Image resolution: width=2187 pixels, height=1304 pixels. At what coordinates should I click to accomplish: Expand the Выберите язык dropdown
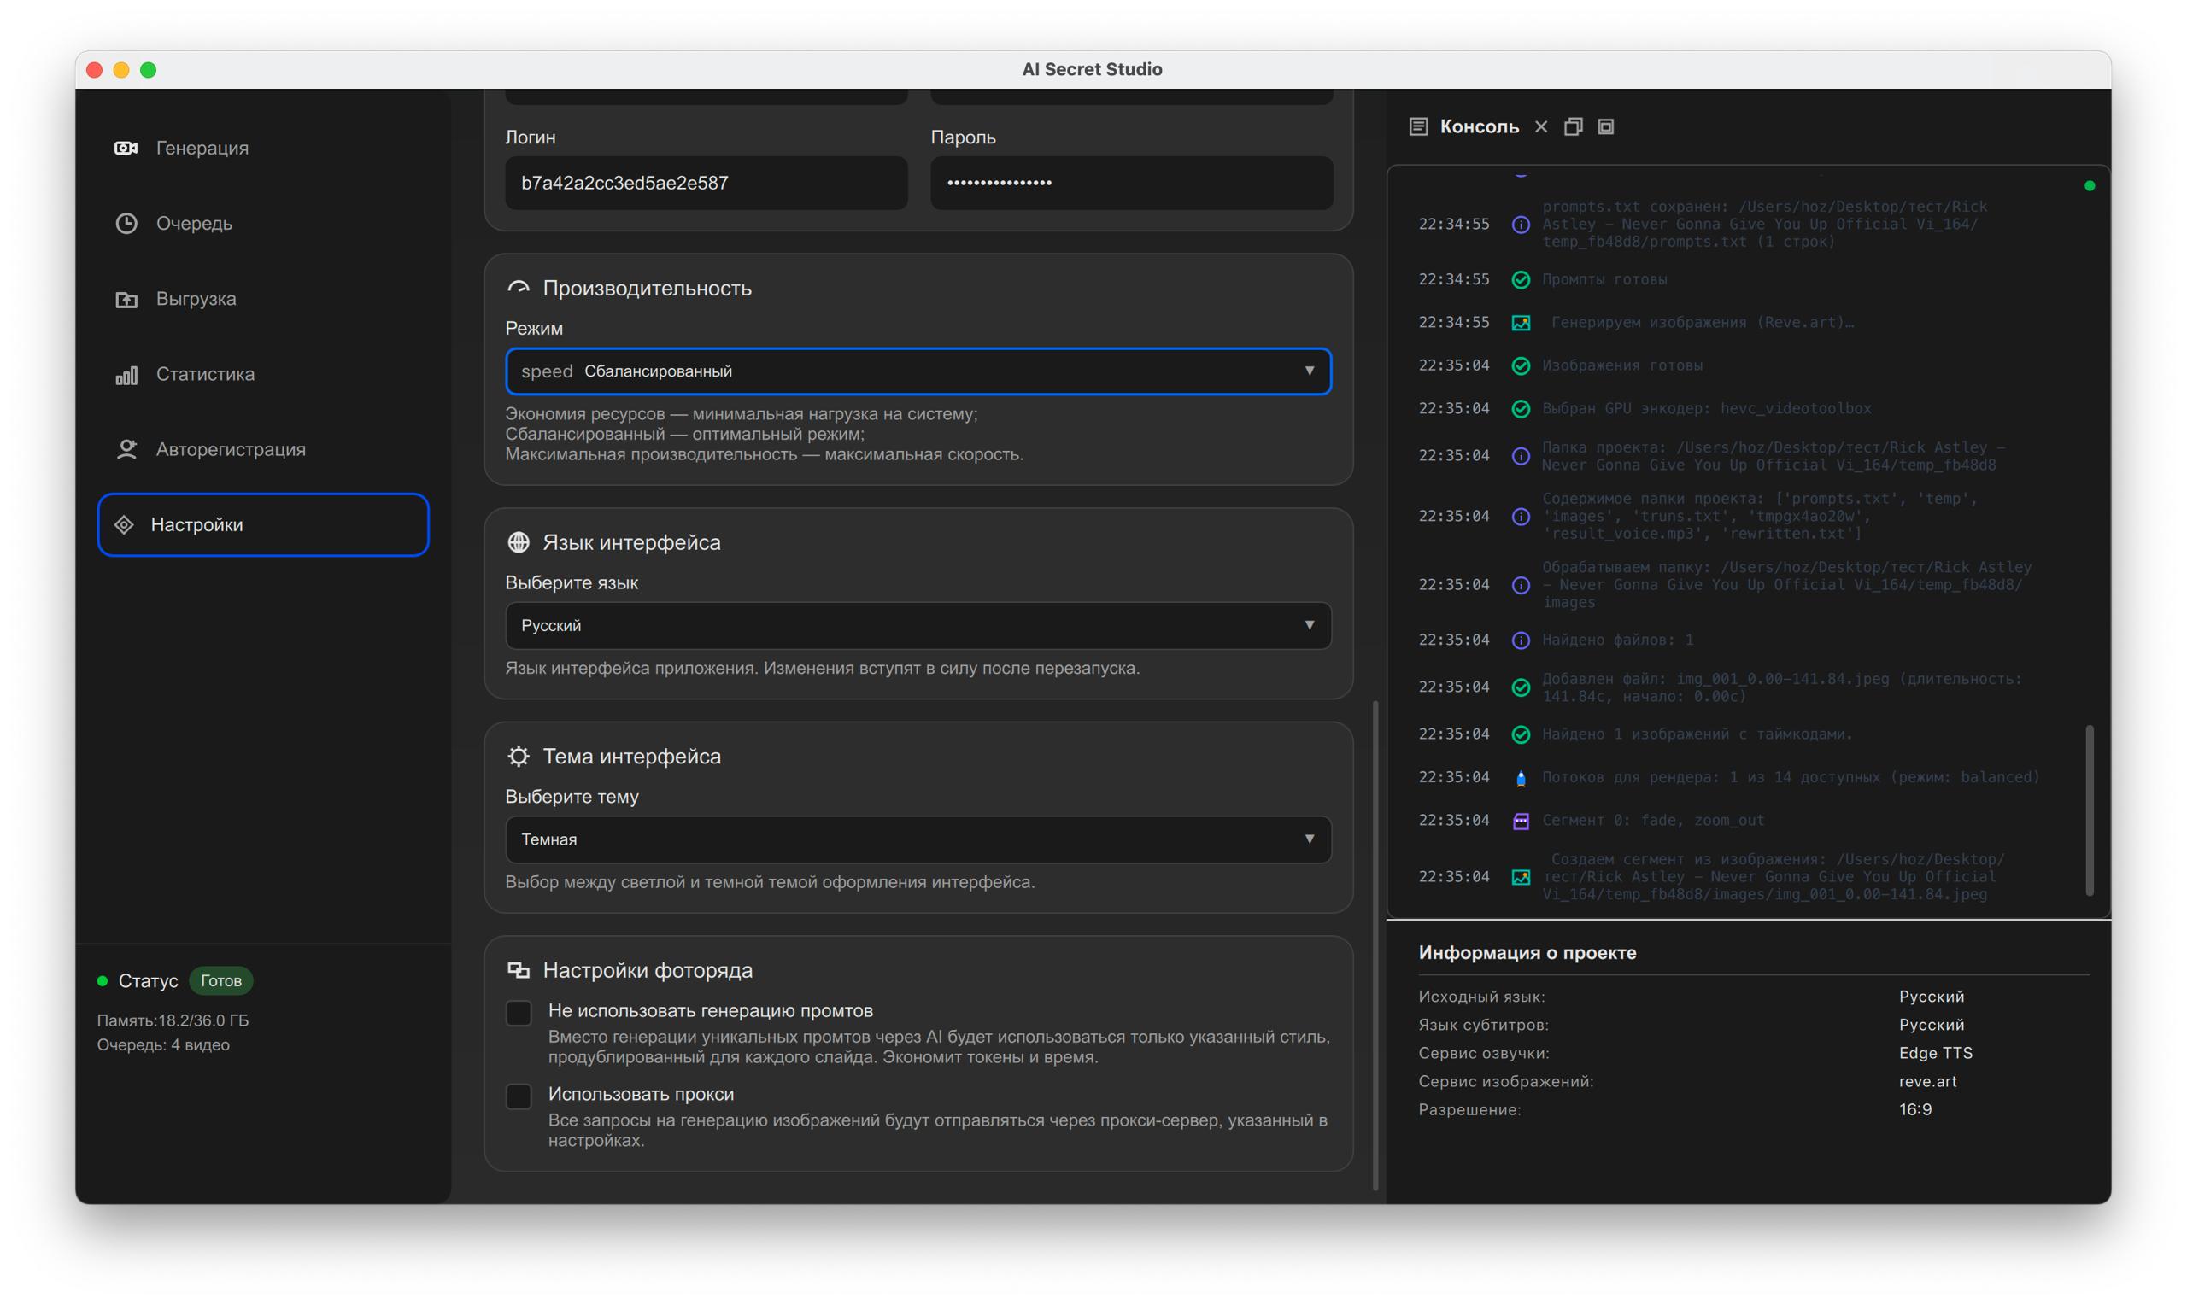coord(918,626)
